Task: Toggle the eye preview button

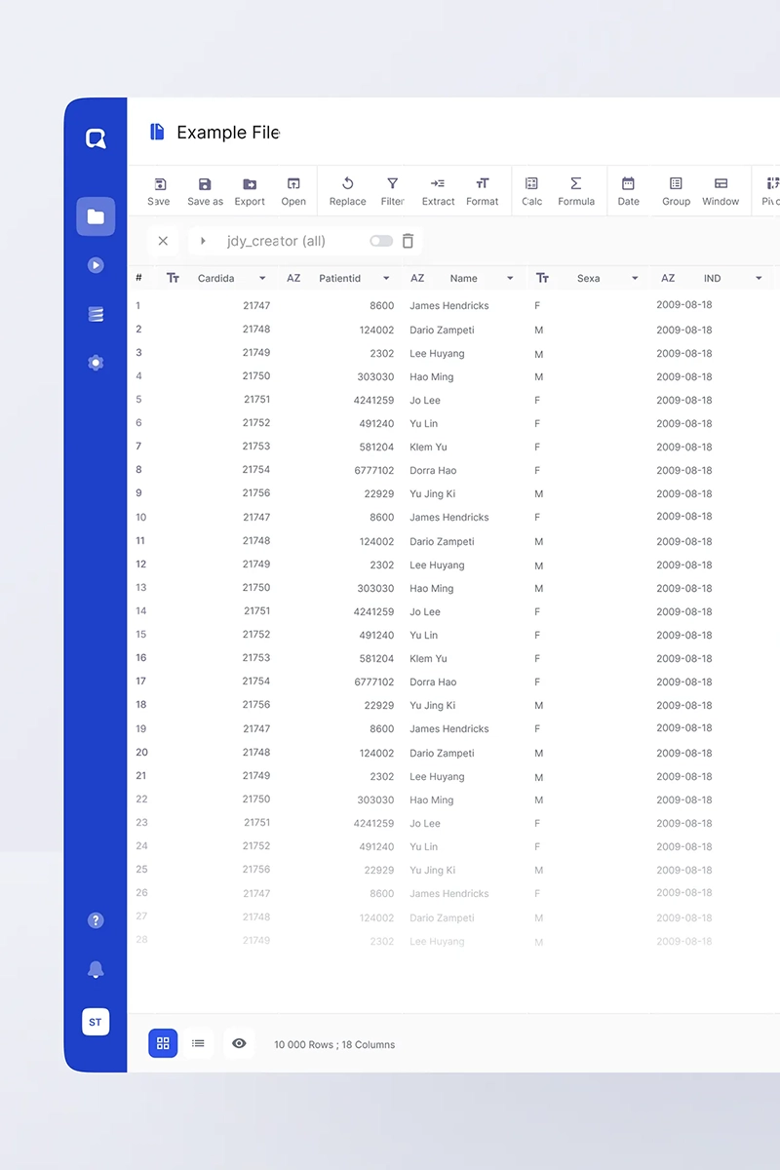Action: tap(239, 1043)
